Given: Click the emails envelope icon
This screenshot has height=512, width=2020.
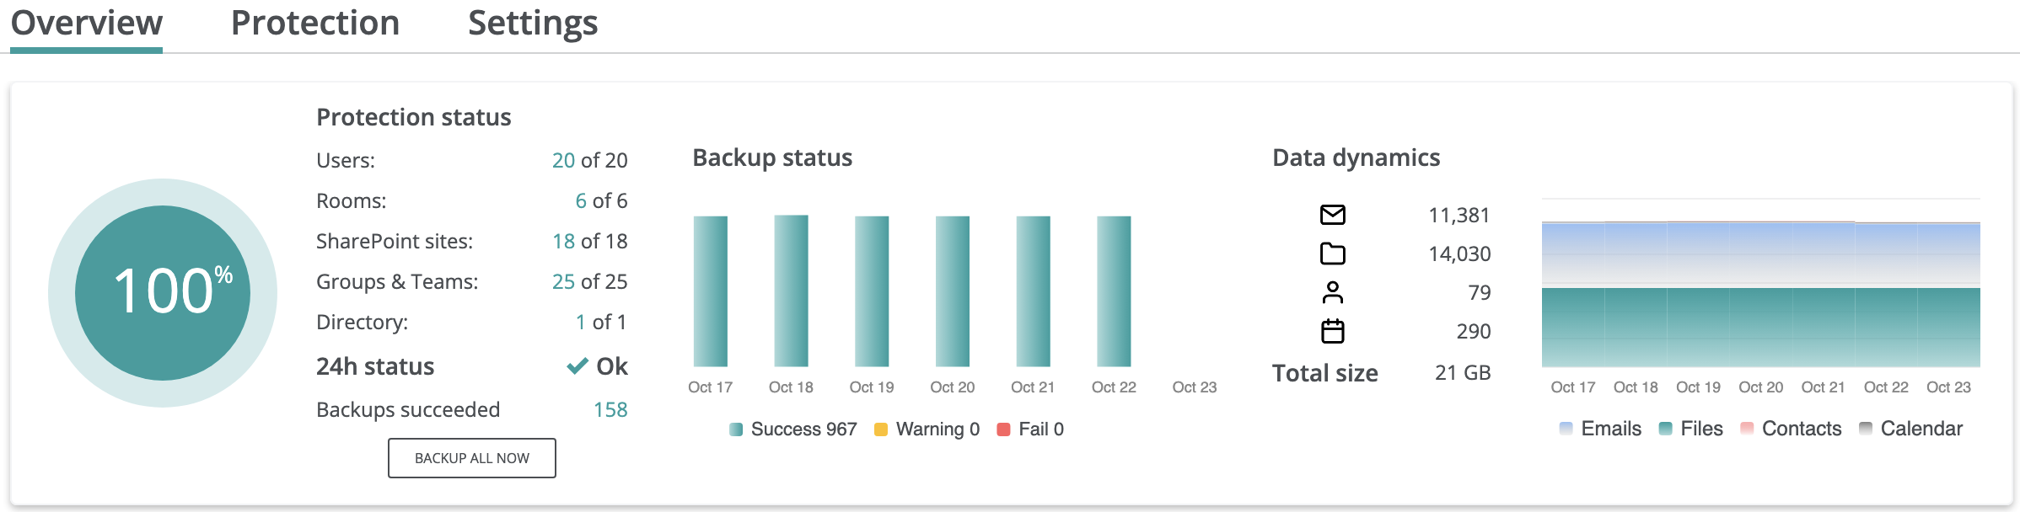Looking at the screenshot, I should pos(1332,215).
